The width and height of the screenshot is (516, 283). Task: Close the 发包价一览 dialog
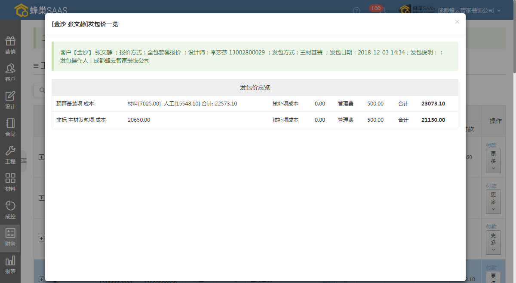pos(457,22)
